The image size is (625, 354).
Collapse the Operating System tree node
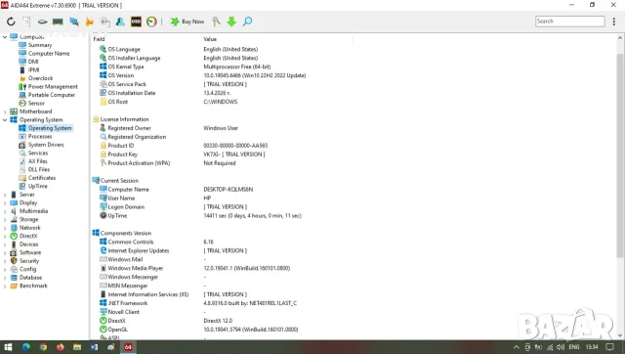(x=5, y=119)
